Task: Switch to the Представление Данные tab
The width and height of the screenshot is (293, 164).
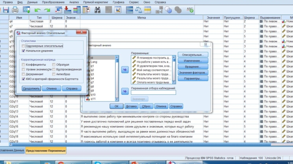Action: tap(12, 150)
